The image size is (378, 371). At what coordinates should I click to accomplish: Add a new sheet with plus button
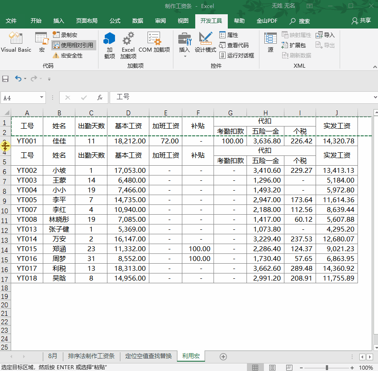(223, 357)
